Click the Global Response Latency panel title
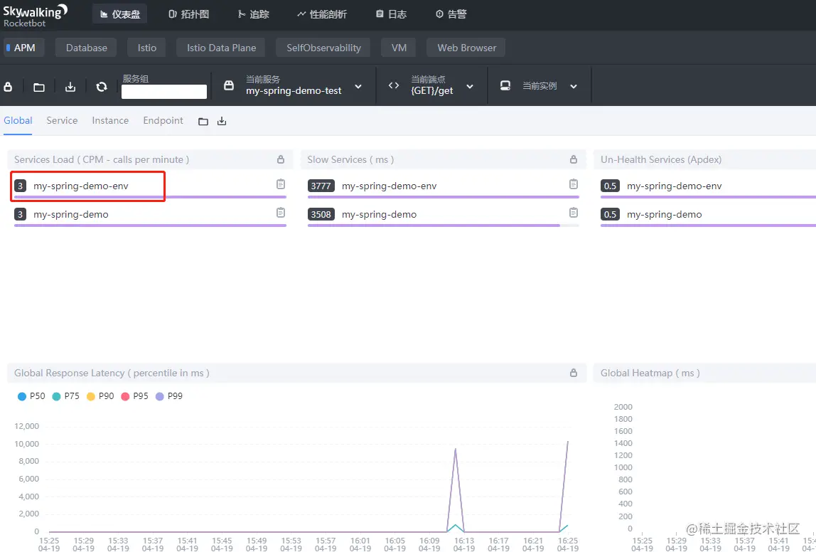The width and height of the screenshot is (816, 552). coord(112,373)
